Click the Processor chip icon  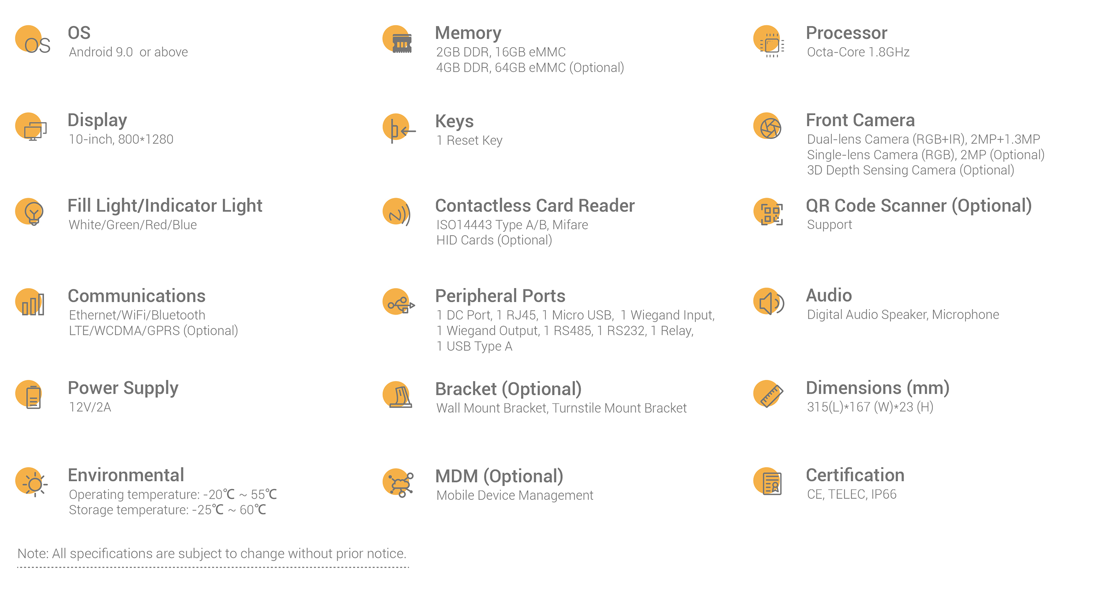pyautogui.click(x=769, y=41)
